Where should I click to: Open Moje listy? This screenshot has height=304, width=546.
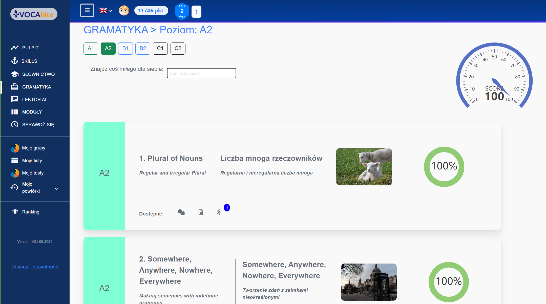click(x=32, y=161)
